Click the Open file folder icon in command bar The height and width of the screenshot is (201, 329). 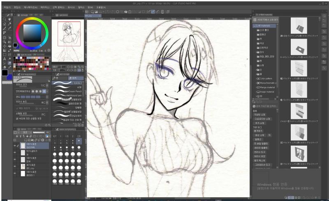click(96, 12)
